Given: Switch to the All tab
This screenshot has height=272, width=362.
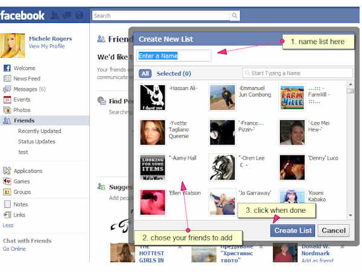Looking at the screenshot, I should [145, 74].
